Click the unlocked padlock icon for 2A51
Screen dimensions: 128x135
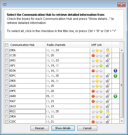coord(108,60)
